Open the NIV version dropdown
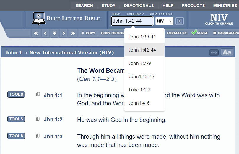239x154 pixels. click(x=164, y=21)
